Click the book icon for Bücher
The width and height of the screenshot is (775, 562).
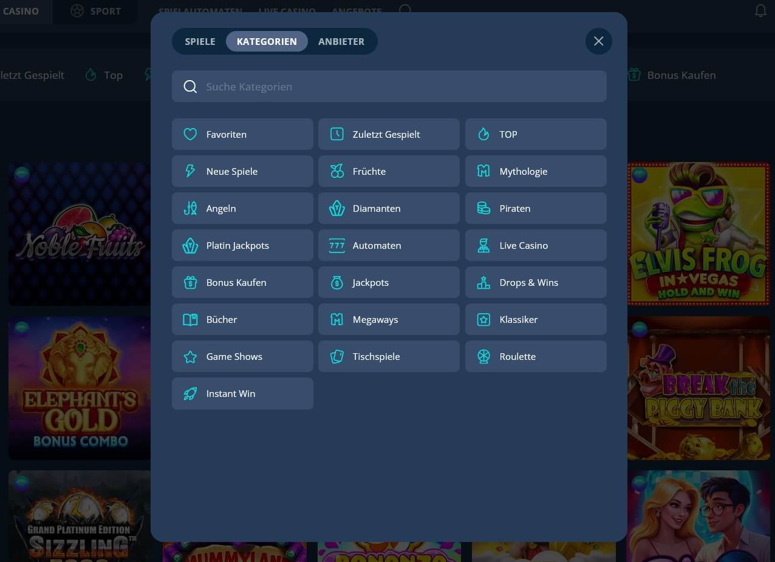point(190,319)
